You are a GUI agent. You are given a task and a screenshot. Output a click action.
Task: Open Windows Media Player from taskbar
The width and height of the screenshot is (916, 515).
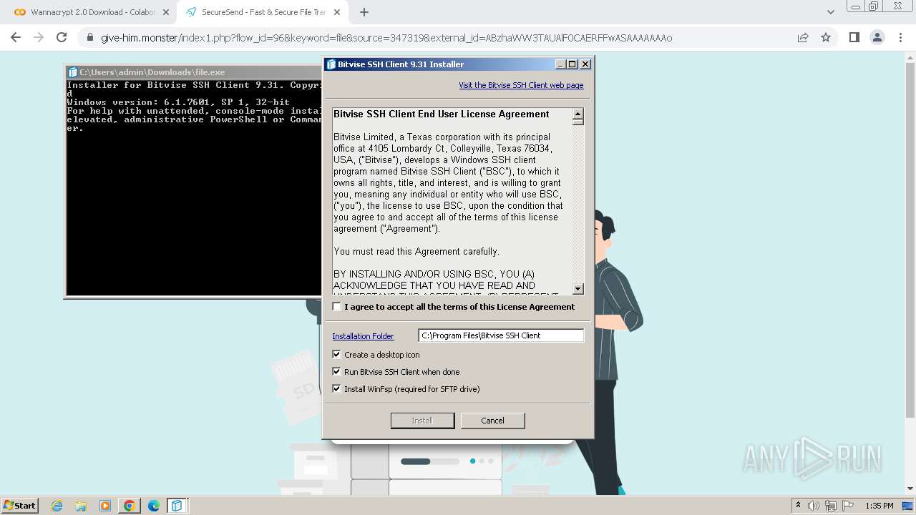[x=105, y=506]
